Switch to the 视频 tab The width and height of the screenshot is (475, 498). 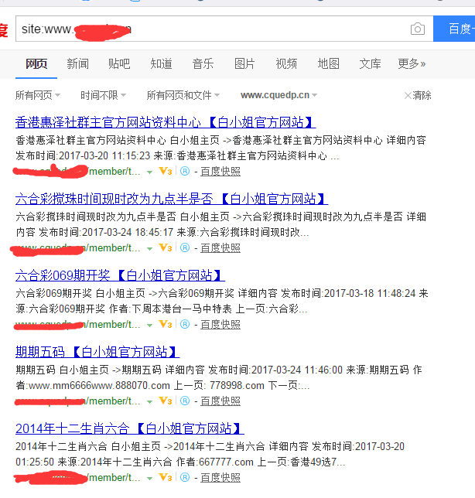pyautogui.click(x=286, y=64)
